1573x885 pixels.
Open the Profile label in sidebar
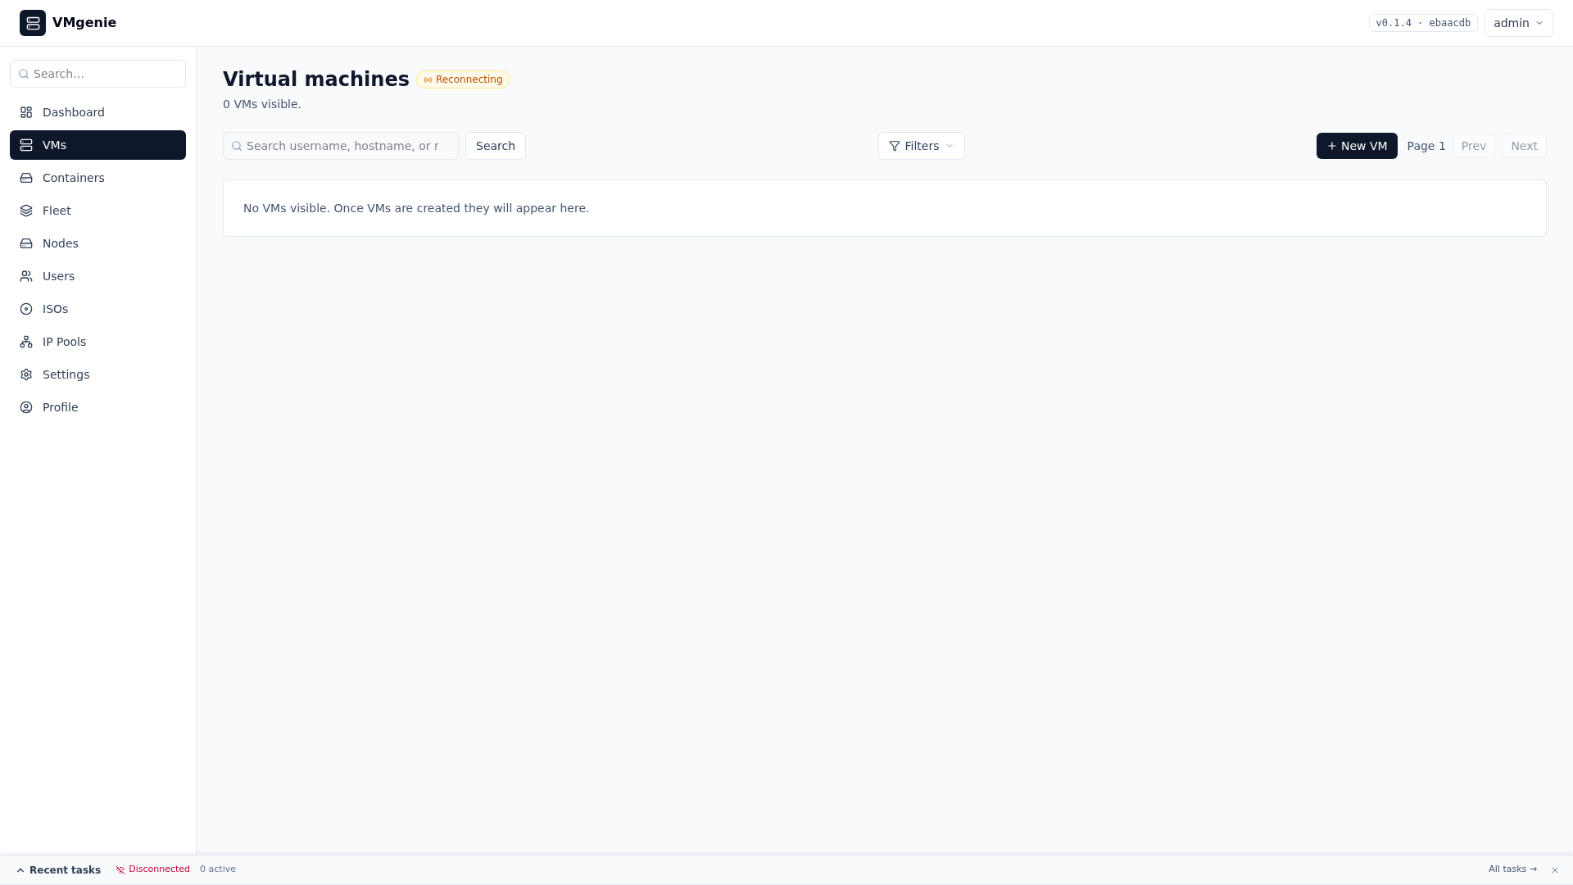(60, 407)
